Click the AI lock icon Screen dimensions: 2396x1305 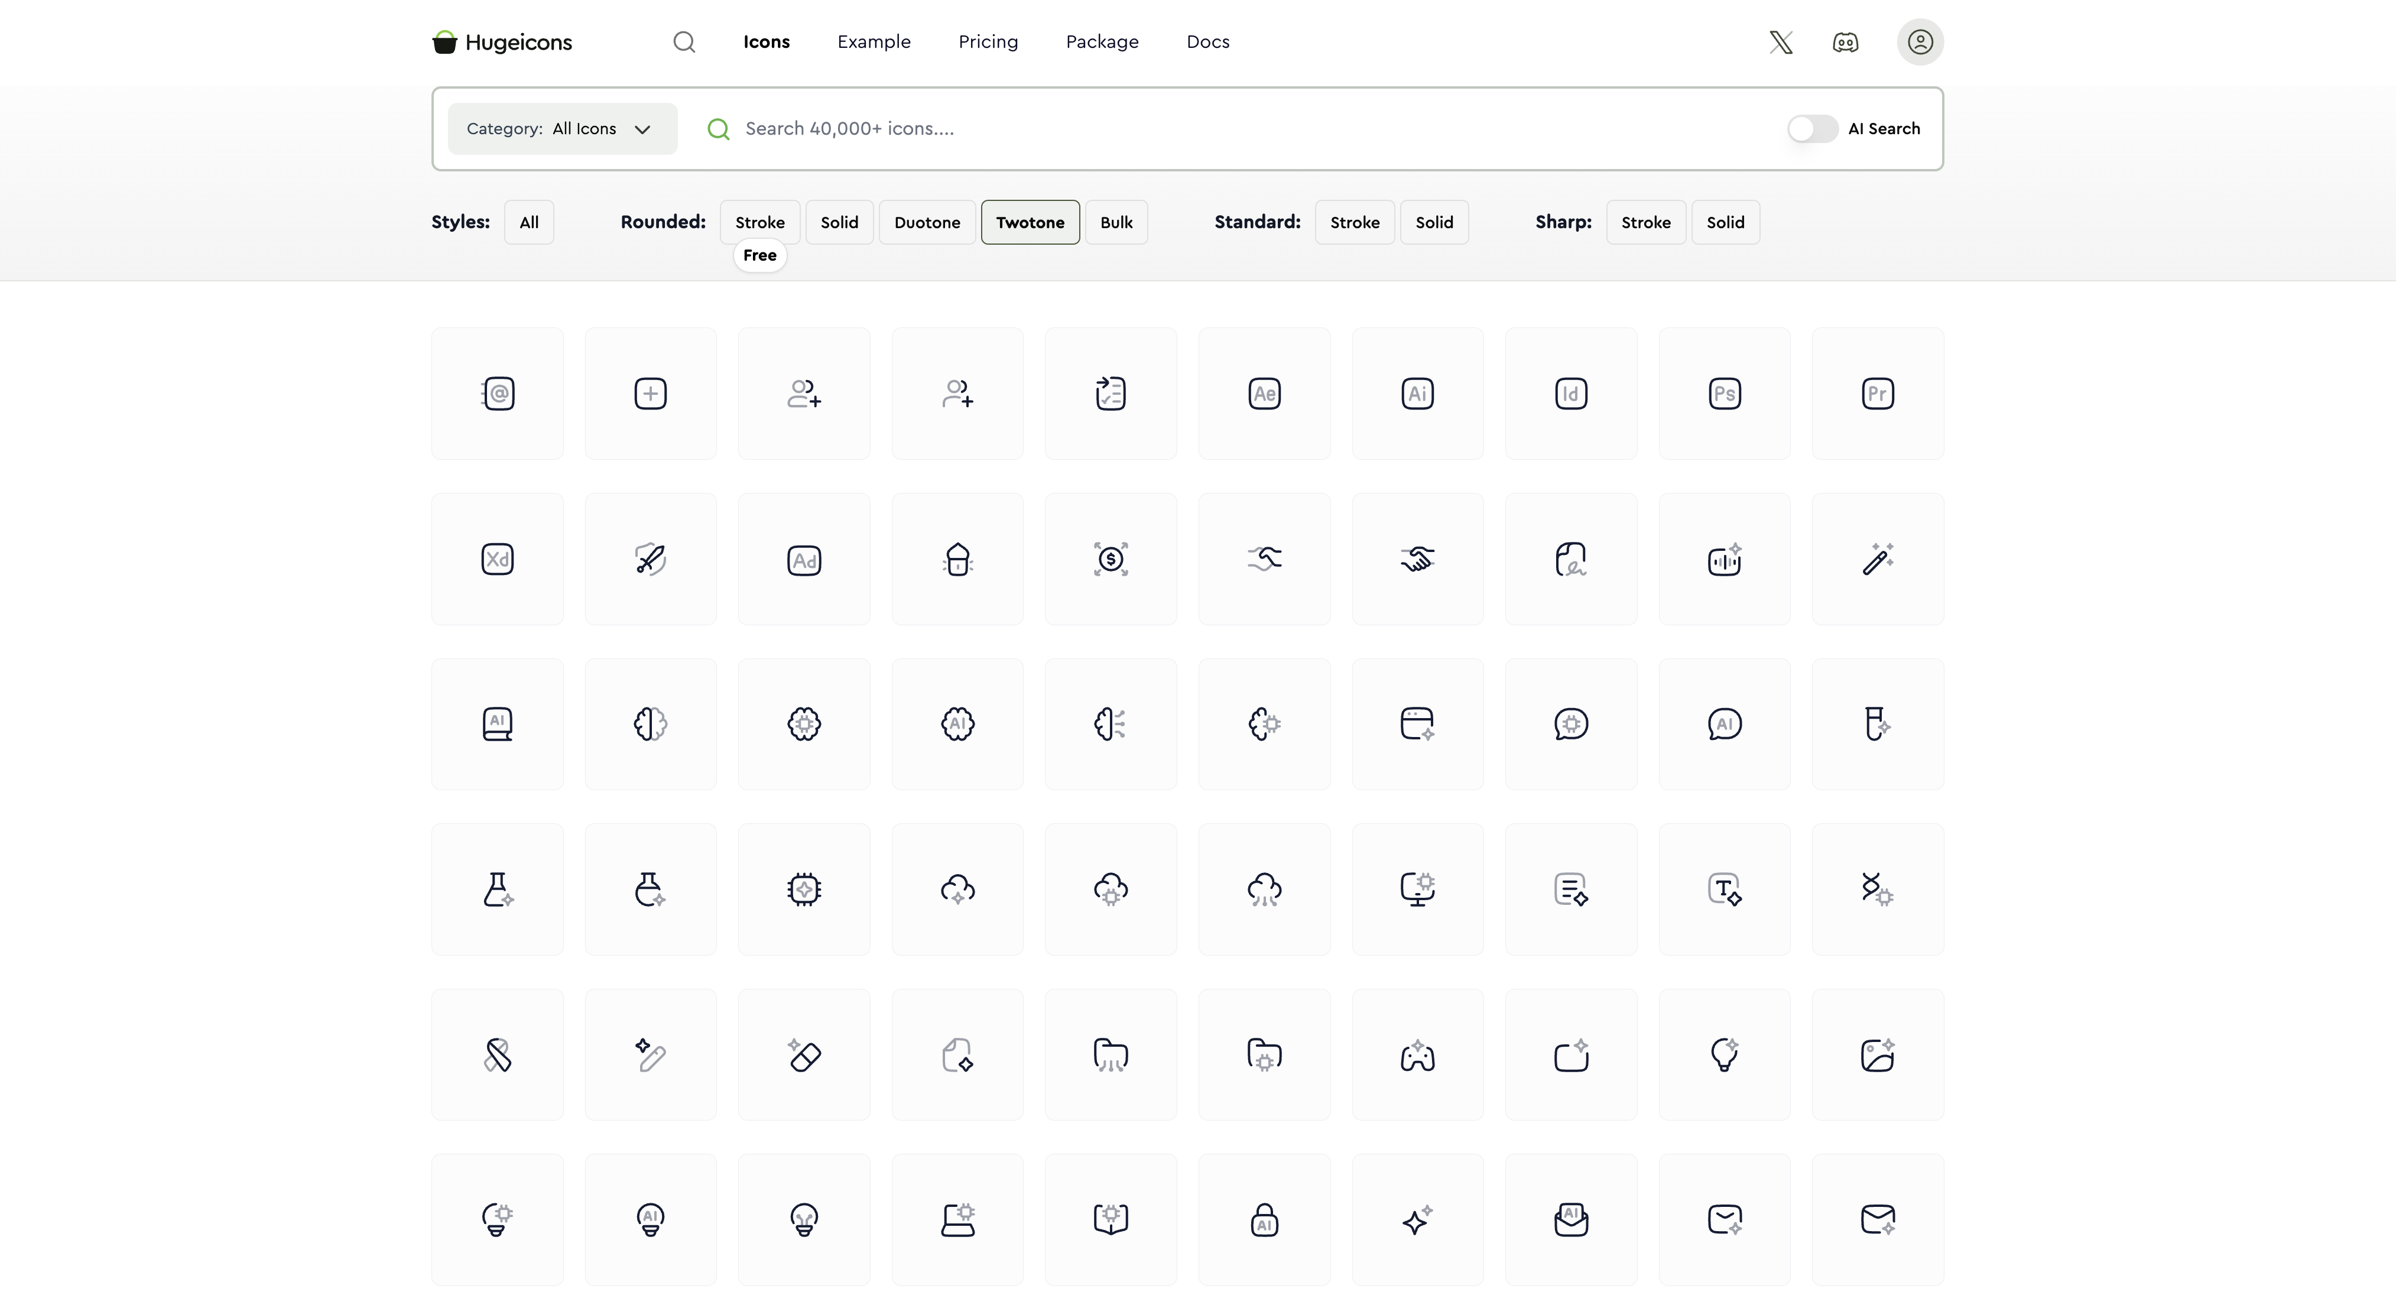point(1264,1219)
